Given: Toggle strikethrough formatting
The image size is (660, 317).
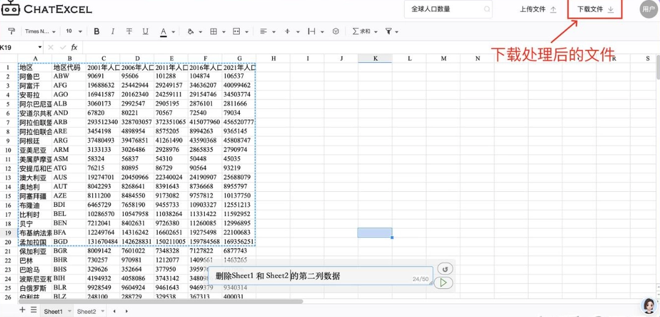Looking at the screenshot, I should (x=129, y=31).
